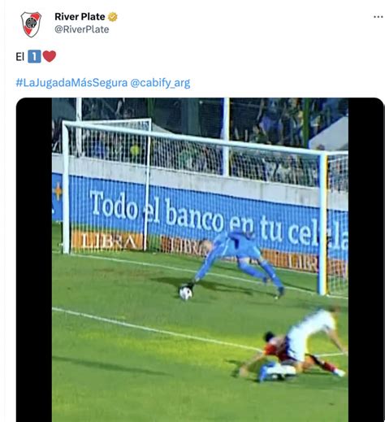Open the #LaJugadaMásSegura hashtag
The width and height of the screenshot is (385, 422).
tap(71, 83)
